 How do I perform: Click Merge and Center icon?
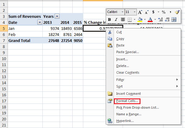coord(174,20)
